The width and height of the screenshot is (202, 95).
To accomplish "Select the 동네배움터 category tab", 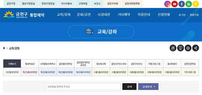I will coord(172,64).
